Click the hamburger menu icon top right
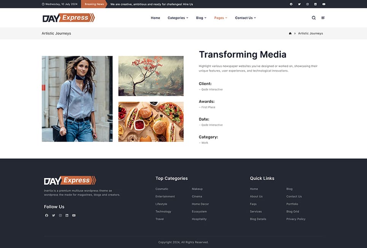 323,18
